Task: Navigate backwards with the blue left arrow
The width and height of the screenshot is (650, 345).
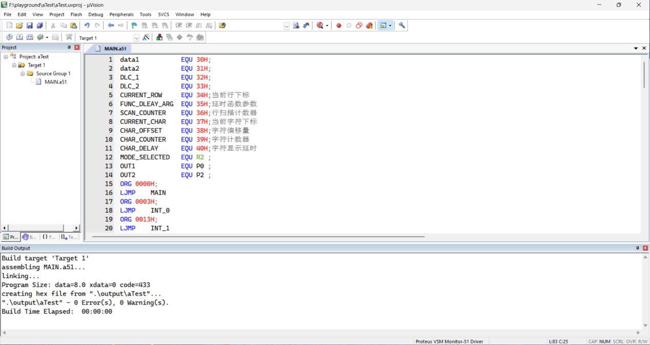Action: [111, 26]
